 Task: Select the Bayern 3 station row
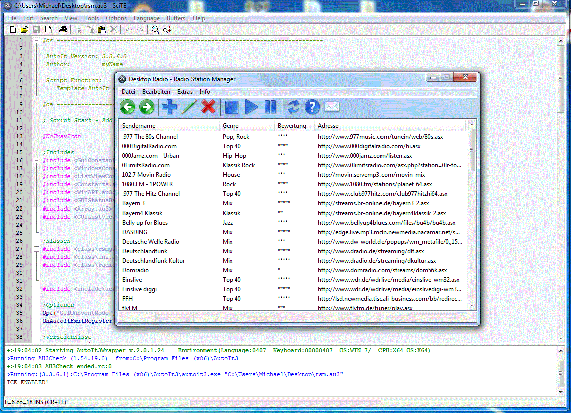[x=134, y=203]
